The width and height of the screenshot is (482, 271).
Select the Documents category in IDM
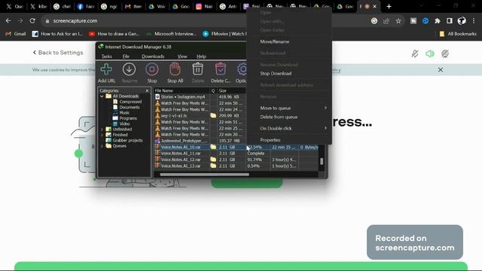tap(130, 107)
